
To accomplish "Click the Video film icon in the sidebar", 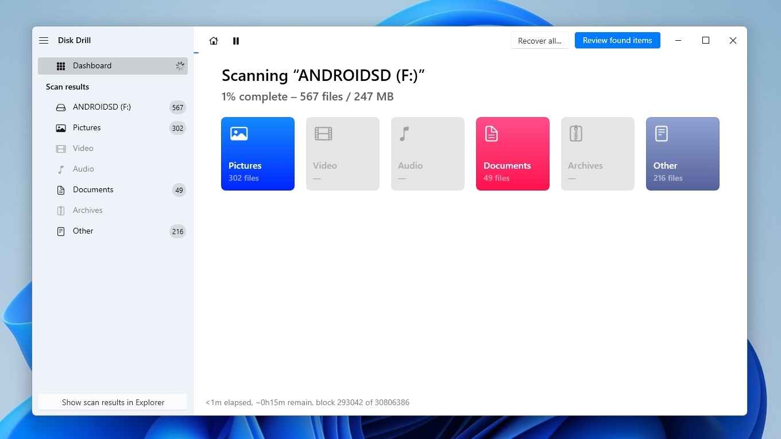I will [x=60, y=148].
